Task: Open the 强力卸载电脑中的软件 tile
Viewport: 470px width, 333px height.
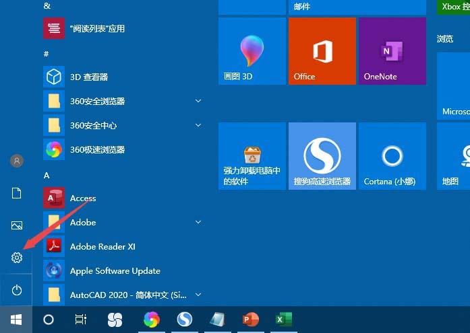Action: 252,156
